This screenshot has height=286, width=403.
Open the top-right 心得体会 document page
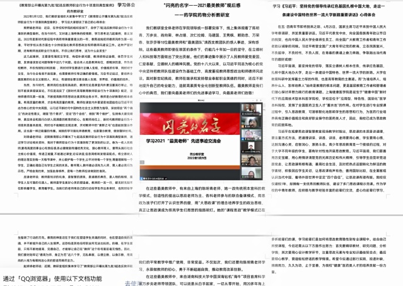336,107
